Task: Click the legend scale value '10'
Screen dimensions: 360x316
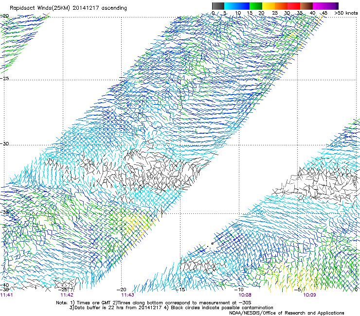Action: tap(238, 13)
